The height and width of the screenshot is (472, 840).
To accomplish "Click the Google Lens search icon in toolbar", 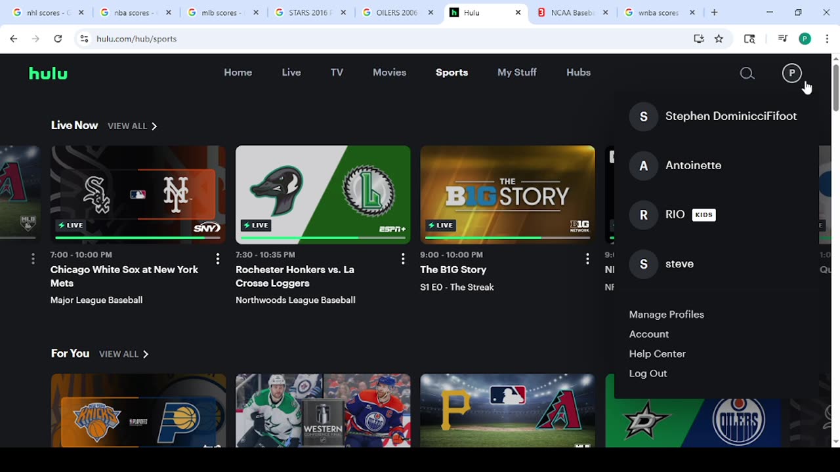I will [x=749, y=39].
